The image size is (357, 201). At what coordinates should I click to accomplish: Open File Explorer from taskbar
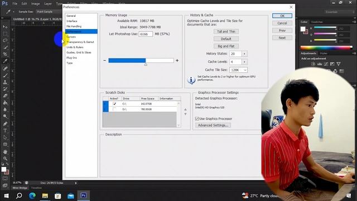click(45, 195)
